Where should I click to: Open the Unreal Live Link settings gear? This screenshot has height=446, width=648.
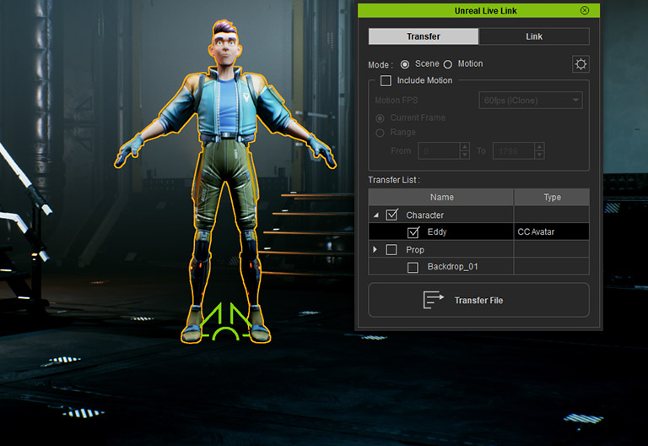pyautogui.click(x=580, y=64)
